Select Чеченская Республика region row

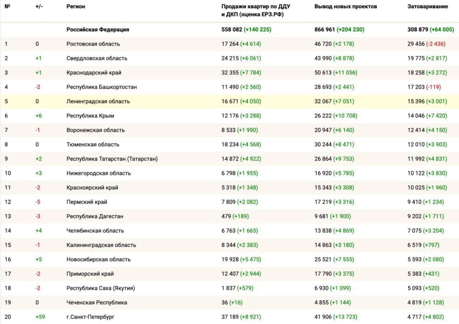coord(96,302)
